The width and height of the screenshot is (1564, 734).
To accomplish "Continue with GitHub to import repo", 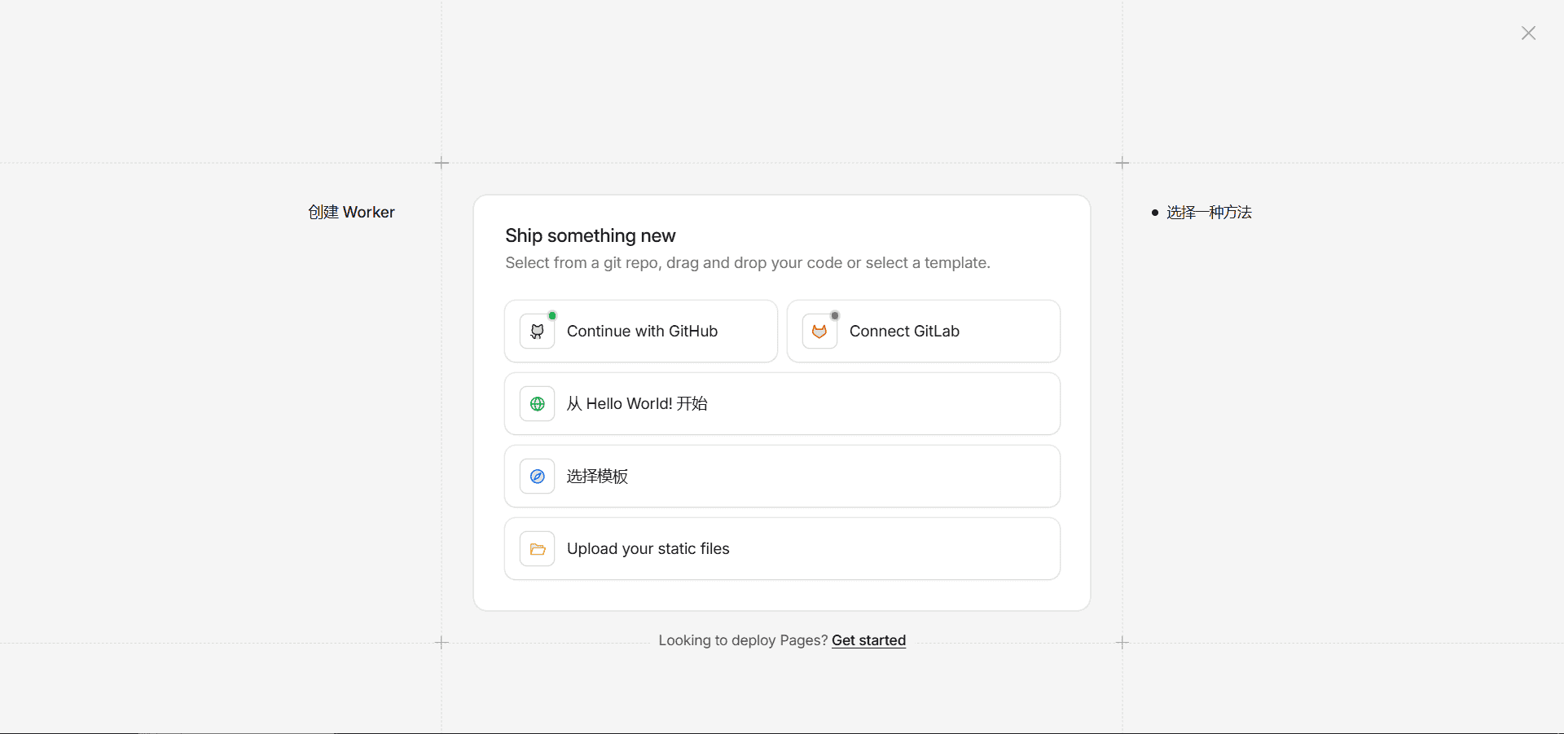I will tap(642, 332).
